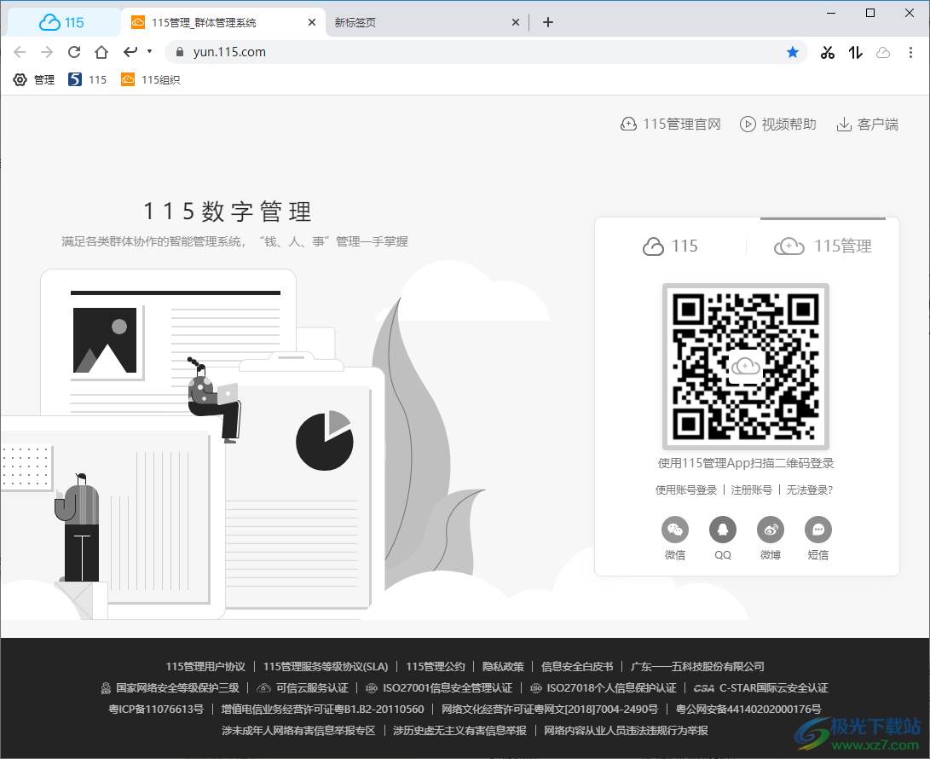The width and height of the screenshot is (930, 759).
Task: Open a new tab with the plus button
Action: tap(548, 22)
